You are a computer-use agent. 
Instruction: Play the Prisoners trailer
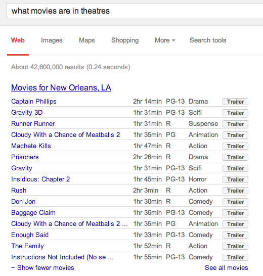coord(235,157)
